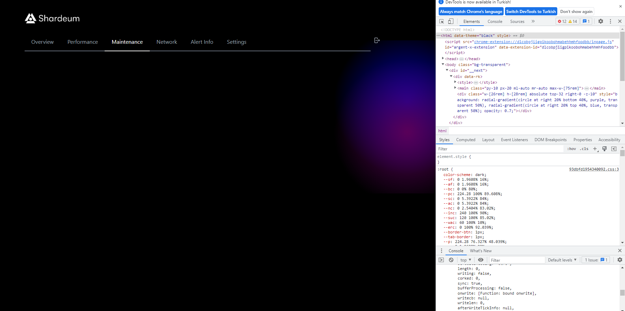Toggle the console sidebar panel
Viewport: 625px width, 311px height.
click(x=441, y=260)
